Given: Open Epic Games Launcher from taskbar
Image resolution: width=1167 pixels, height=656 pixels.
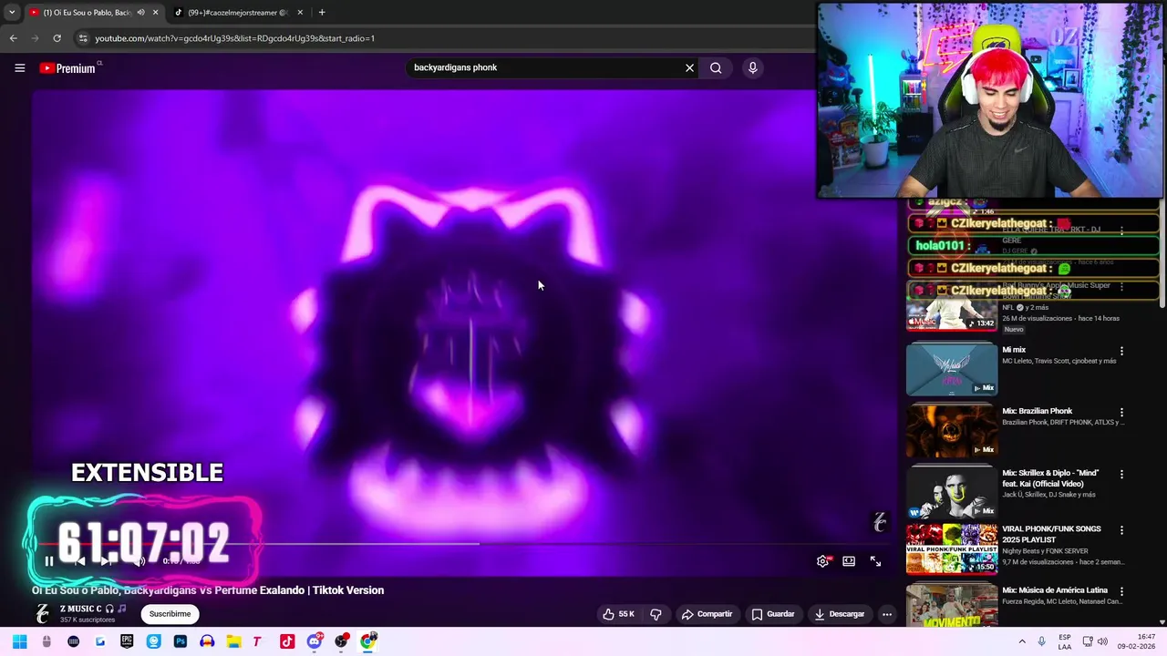Looking at the screenshot, I should (x=127, y=641).
